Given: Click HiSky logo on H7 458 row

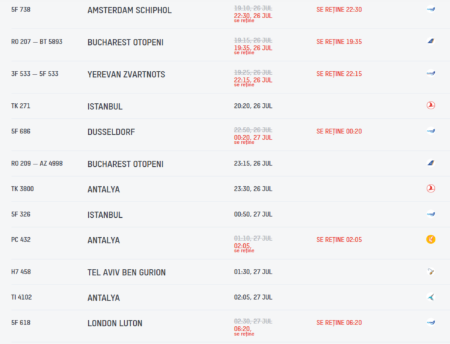Looking at the screenshot, I should (431, 272).
